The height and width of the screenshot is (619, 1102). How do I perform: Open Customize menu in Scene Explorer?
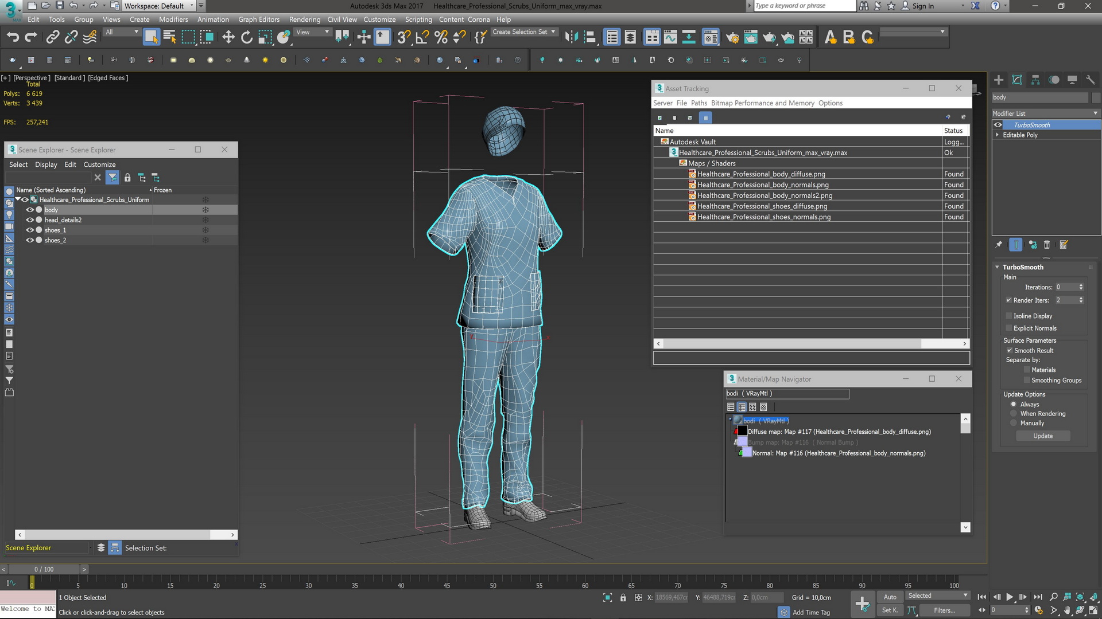99,165
